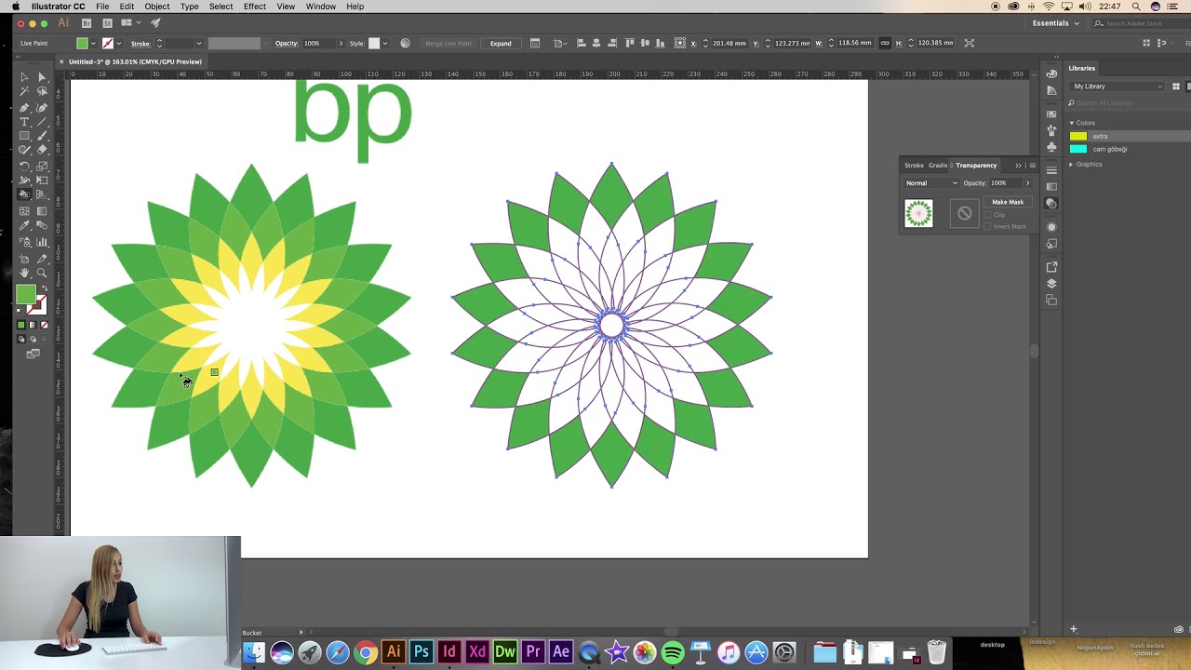
Task: Select the Magic Wand tool
Action: (x=25, y=91)
